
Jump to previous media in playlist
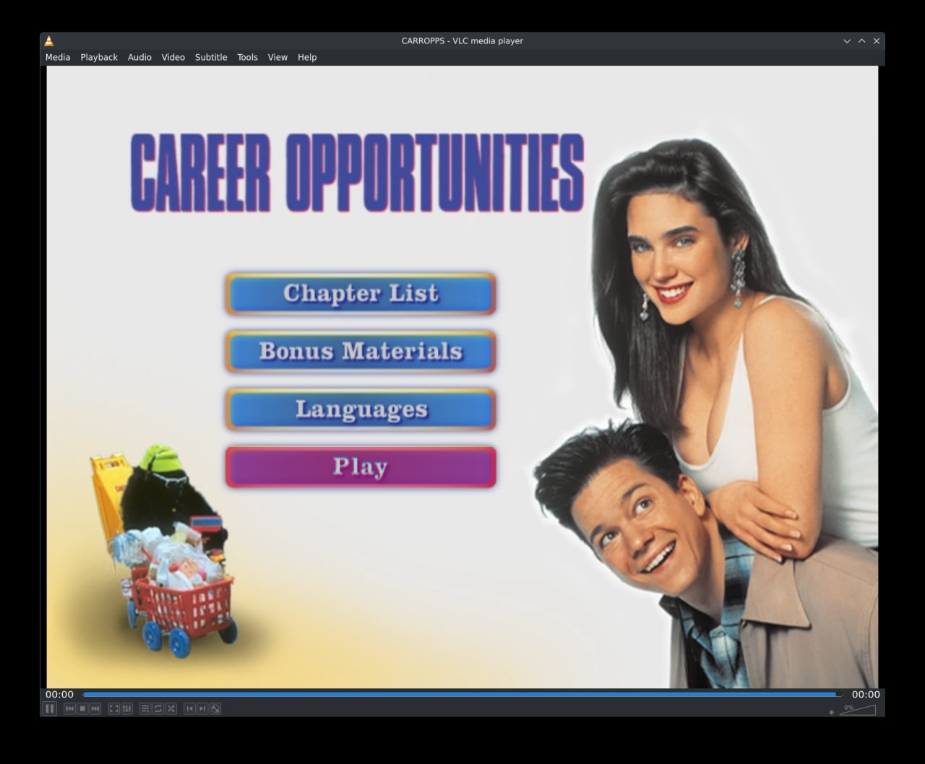(69, 708)
